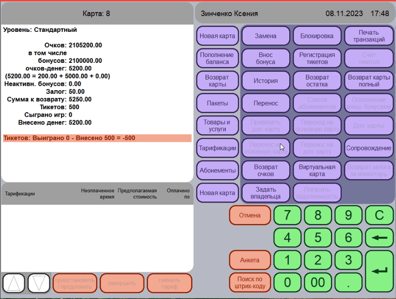Tap the double zero 00 key
The image size is (396, 299).
[x=318, y=282]
